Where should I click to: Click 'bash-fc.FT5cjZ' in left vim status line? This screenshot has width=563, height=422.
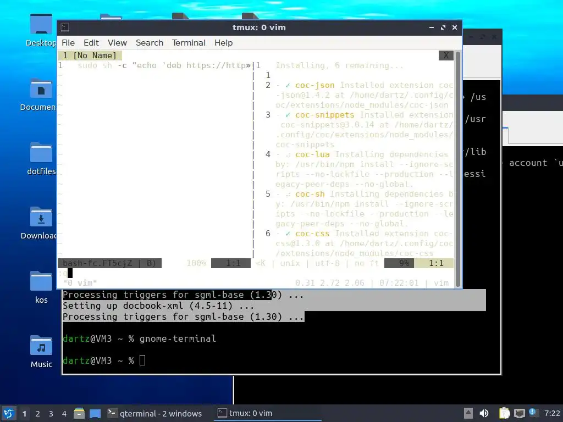(x=97, y=263)
